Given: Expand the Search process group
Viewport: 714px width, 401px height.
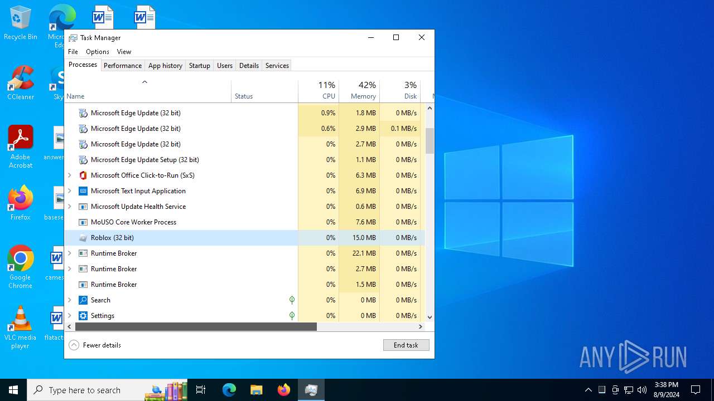Looking at the screenshot, I should pyautogui.click(x=70, y=300).
